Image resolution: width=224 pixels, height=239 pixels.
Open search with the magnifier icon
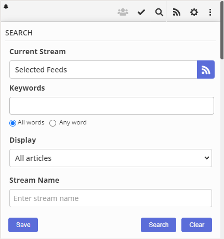click(x=159, y=12)
